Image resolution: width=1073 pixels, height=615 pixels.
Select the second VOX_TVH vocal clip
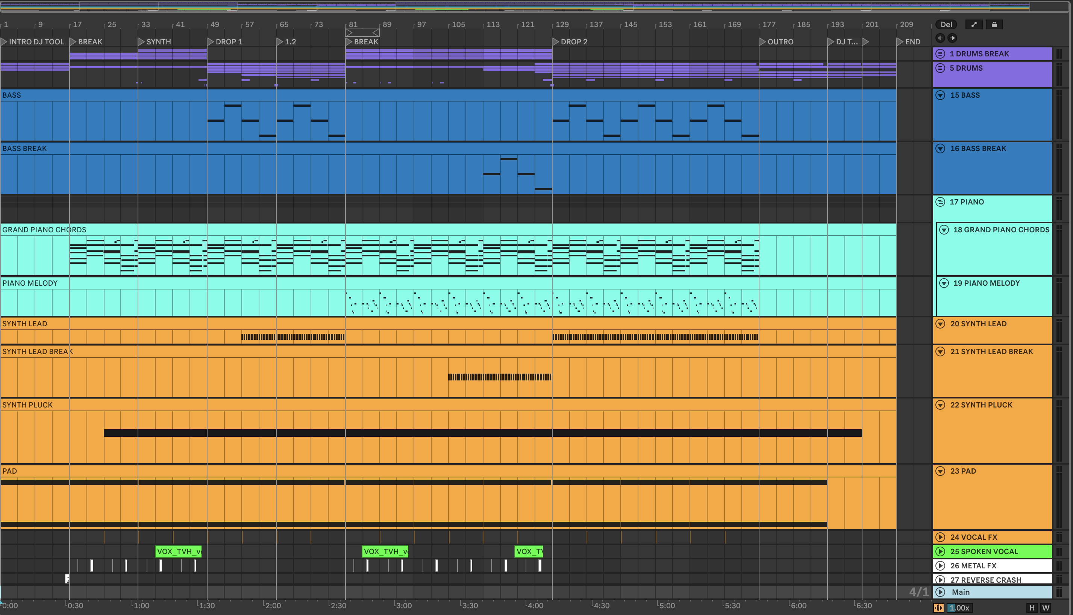385,551
